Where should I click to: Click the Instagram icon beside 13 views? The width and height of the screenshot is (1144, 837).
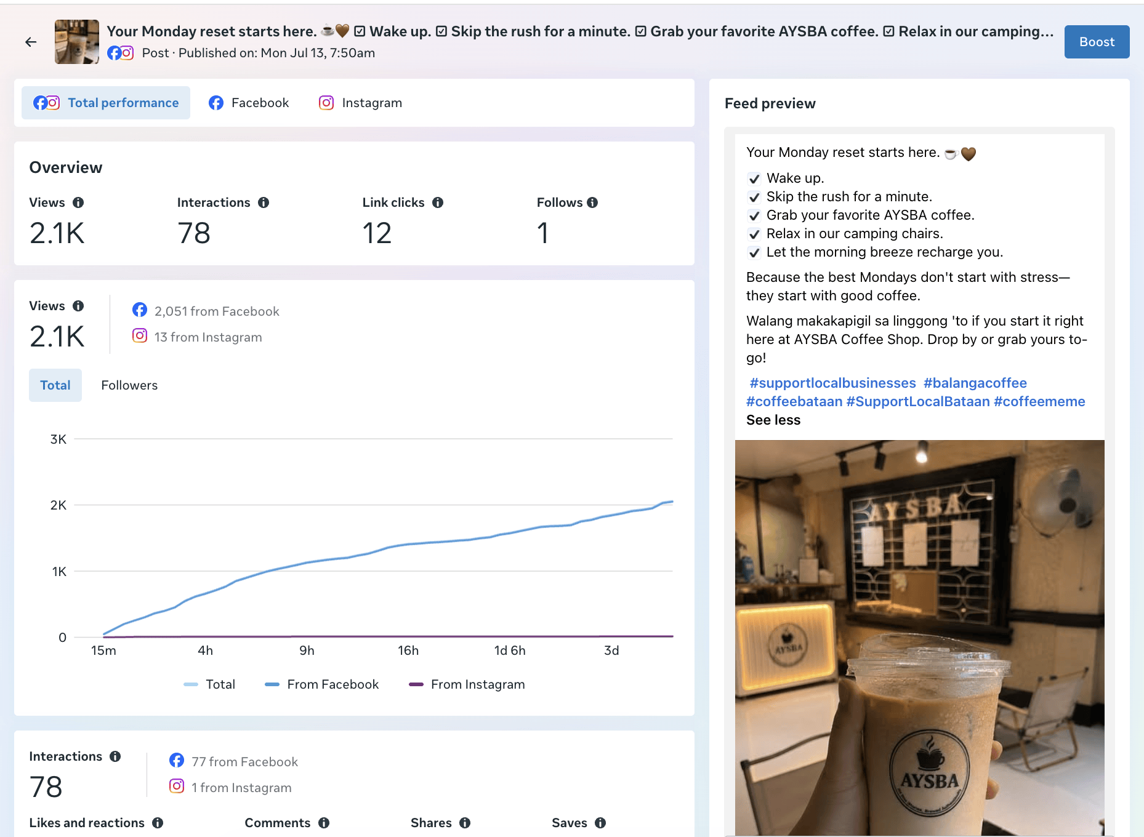pos(140,336)
